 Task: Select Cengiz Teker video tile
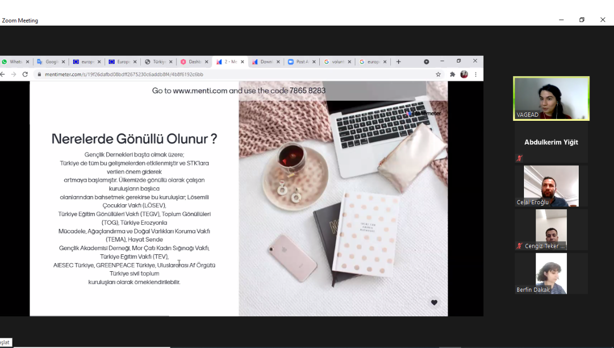(551, 230)
